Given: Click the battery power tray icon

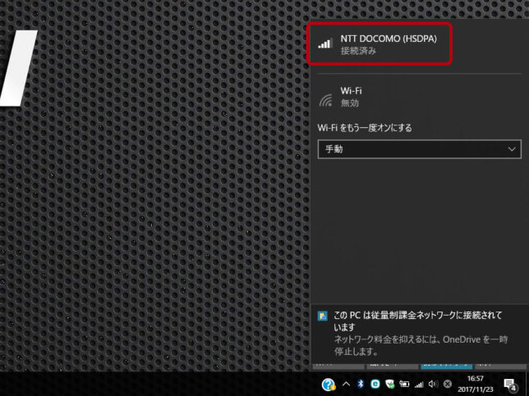Looking at the screenshot, I should pyautogui.click(x=404, y=384).
